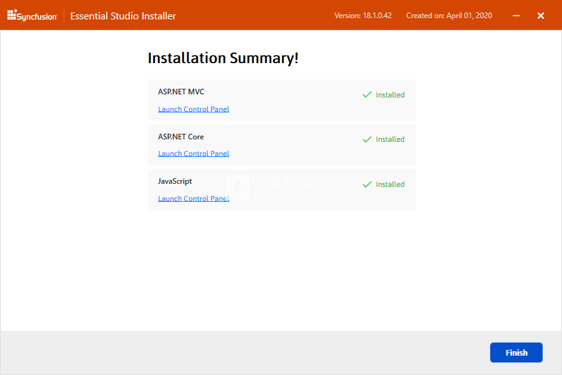Click the "Installation Summary!" heading
Image resolution: width=562 pixels, height=375 pixels.
(x=223, y=58)
